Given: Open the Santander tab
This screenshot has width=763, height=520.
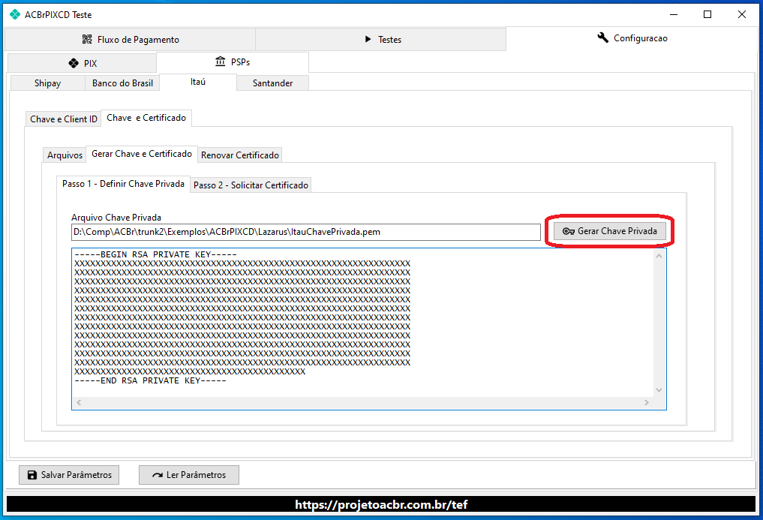Looking at the screenshot, I should click(x=272, y=83).
